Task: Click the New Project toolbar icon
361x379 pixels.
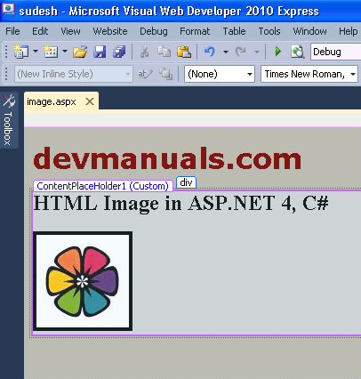Action: tap(21, 52)
